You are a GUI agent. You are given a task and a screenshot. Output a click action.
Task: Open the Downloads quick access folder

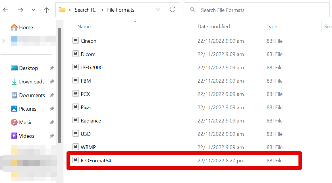[x=32, y=82]
